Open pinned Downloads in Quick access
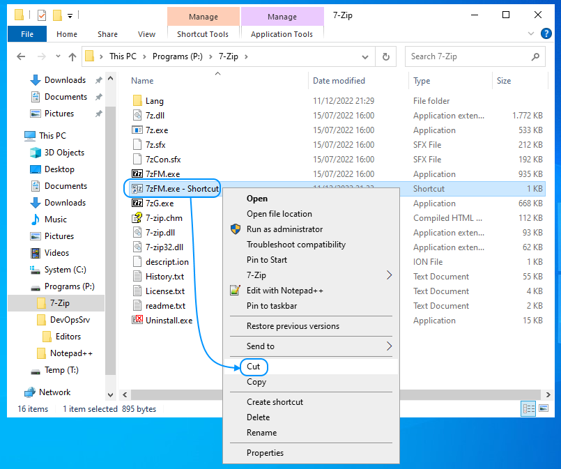Screen dimensions: 561x469 (65, 80)
